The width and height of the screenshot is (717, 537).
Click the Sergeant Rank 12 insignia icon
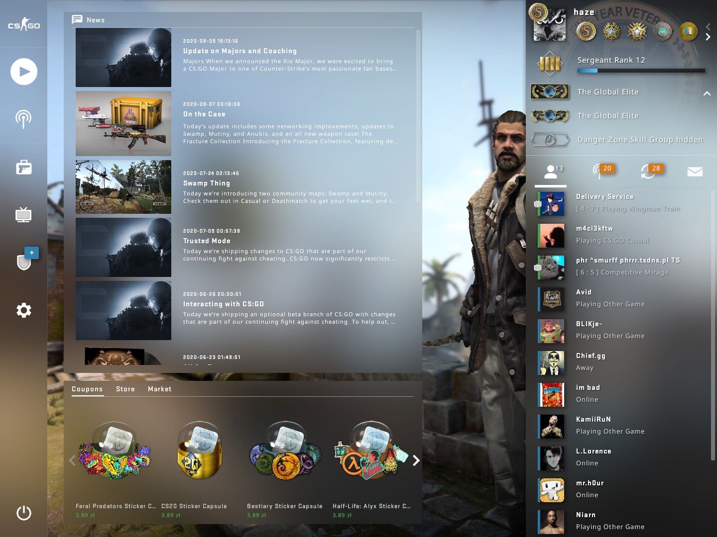tap(550, 64)
